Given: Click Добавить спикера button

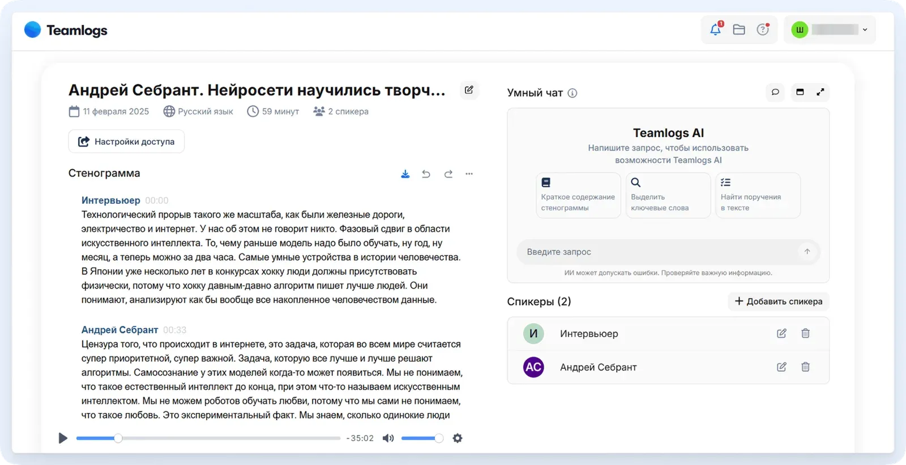Looking at the screenshot, I should [x=779, y=302].
